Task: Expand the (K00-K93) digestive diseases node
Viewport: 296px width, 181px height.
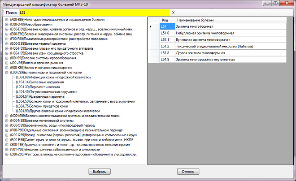Action: click(7, 68)
